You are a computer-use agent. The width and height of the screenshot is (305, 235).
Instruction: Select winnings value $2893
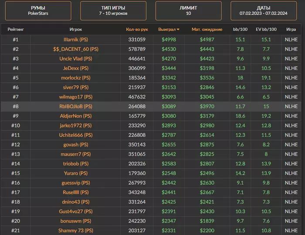click(x=169, y=126)
